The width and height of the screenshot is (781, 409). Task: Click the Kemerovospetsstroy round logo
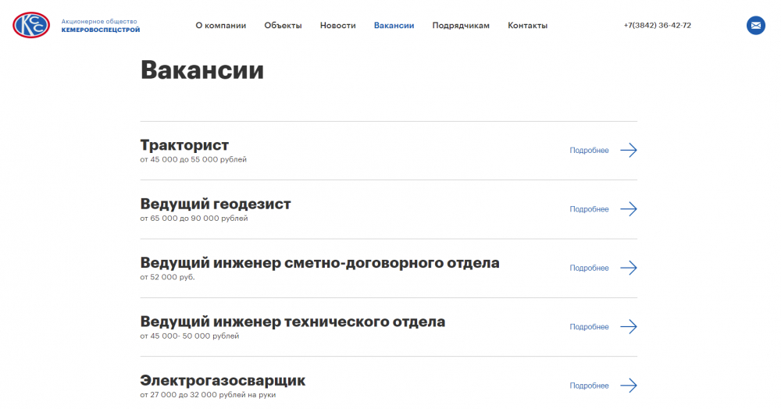coord(31,25)
